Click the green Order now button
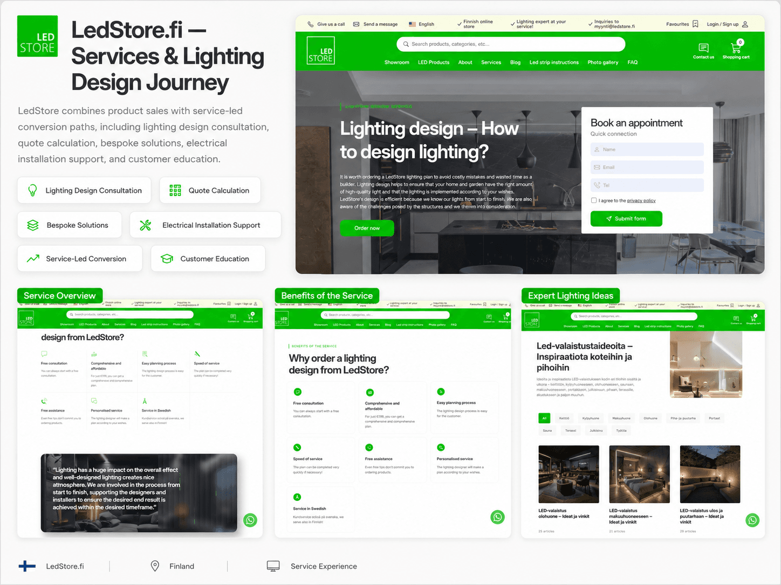 pyautogui.click(x=367, y=228)
